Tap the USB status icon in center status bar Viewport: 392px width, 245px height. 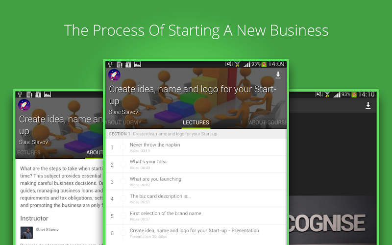tap(110, 65)
